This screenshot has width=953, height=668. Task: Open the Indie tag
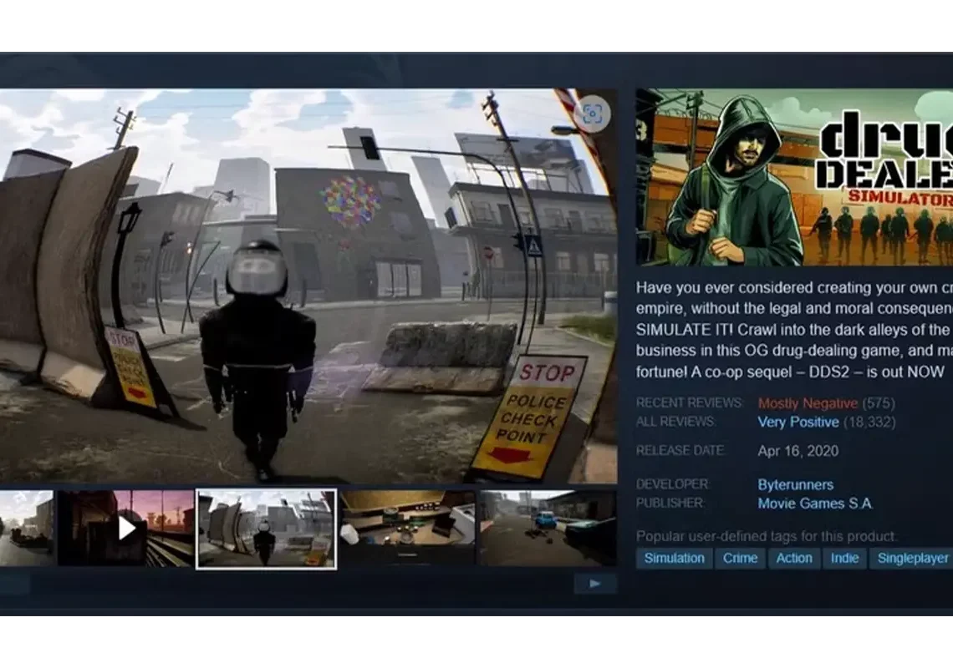844,558
